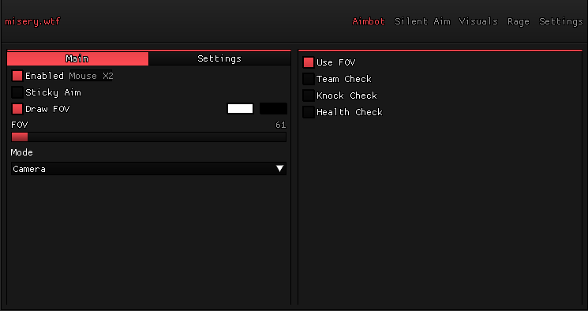The height and width of the screenshot is (311, 588).
Task: Open the white Draw FOV color swatch
Action: tap(241, 109)
